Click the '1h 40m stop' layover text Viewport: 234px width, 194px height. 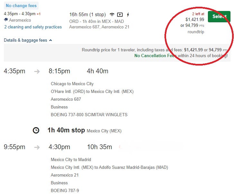(66, 130)
